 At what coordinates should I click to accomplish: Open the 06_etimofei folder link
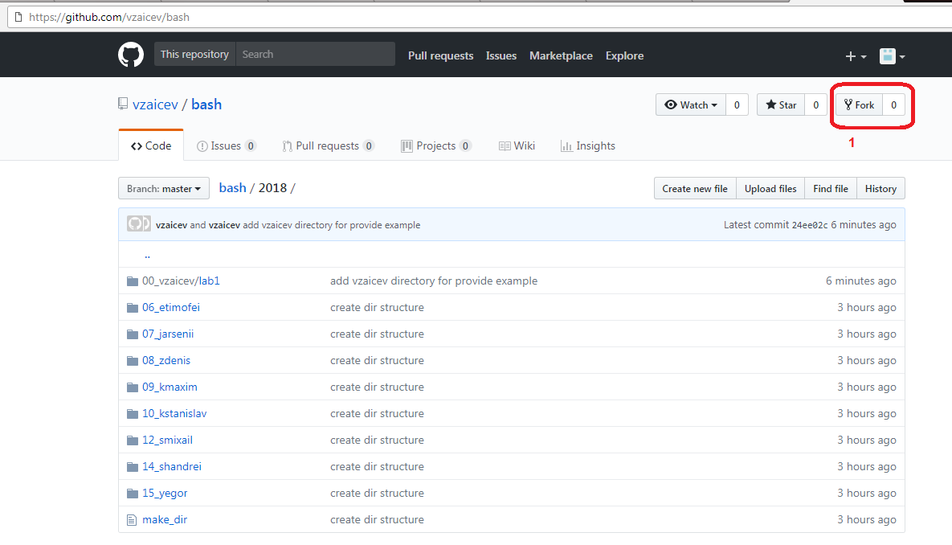click(x=170, y=307)
